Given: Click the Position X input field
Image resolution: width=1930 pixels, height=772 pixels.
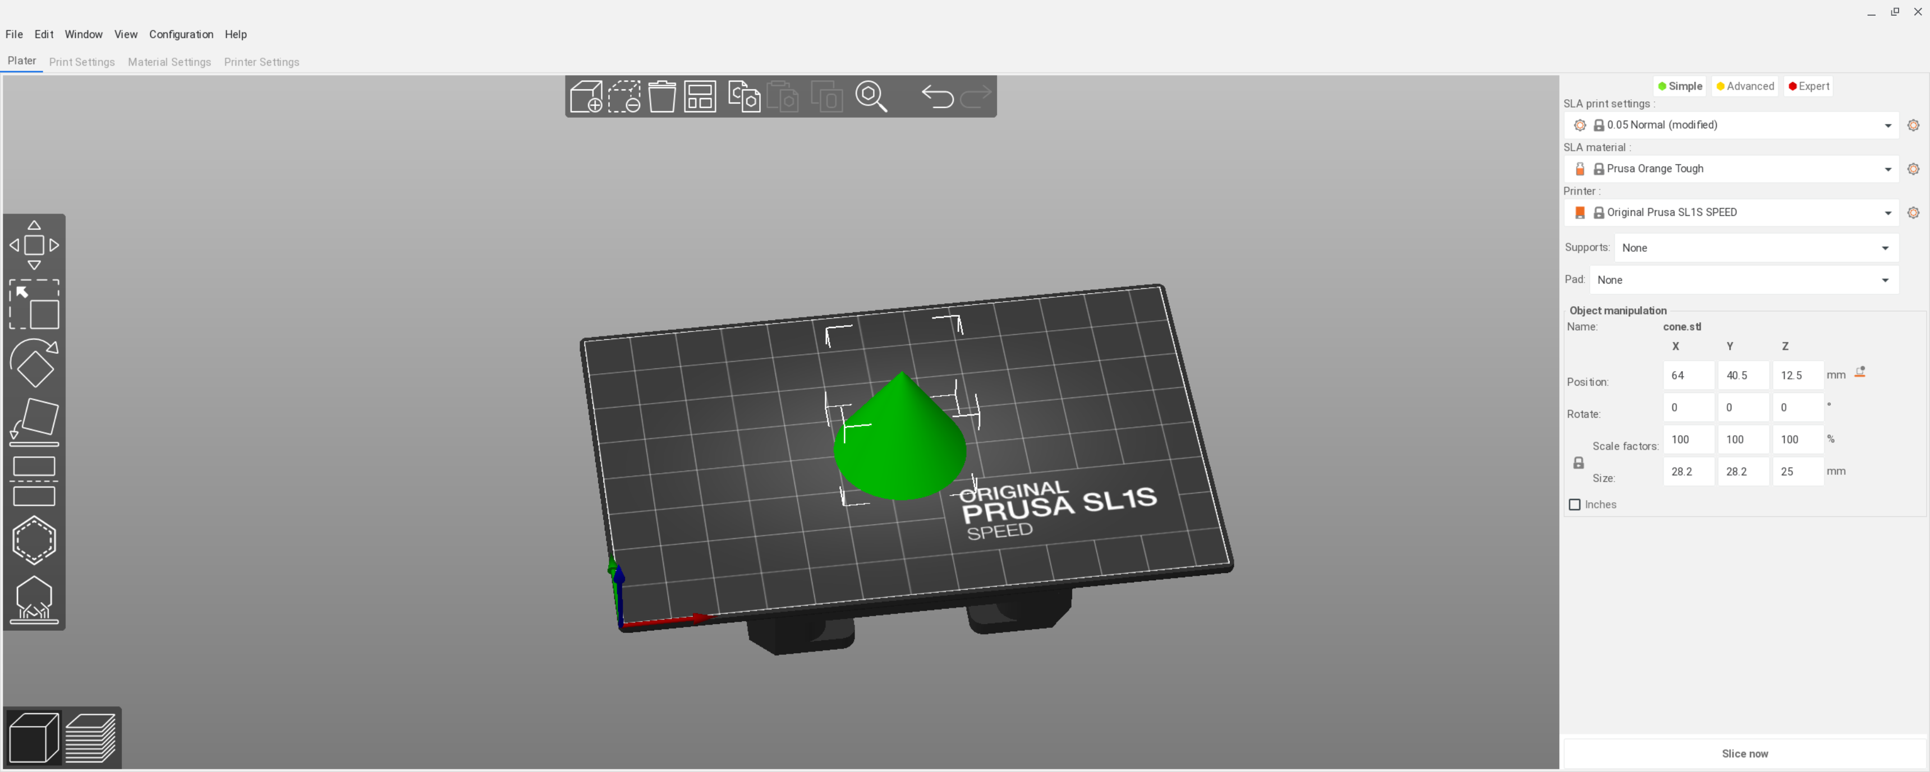Looking at the screenshot, I should 1689,376.
